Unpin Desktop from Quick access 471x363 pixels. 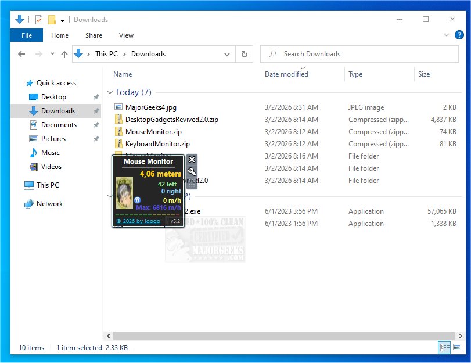coord(96,97)
